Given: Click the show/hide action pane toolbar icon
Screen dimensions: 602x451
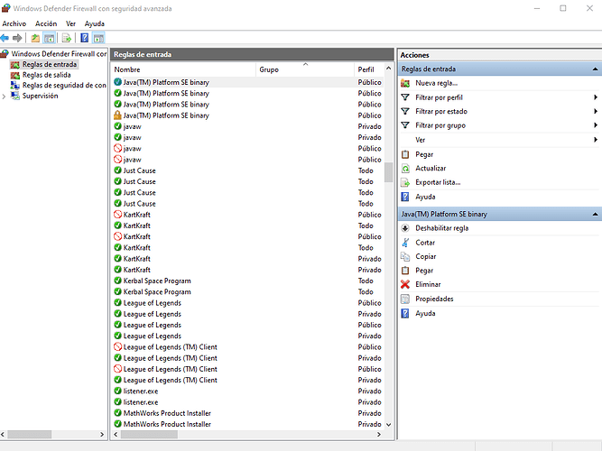Looking at the screenshot, I should [x=98, y=38].
